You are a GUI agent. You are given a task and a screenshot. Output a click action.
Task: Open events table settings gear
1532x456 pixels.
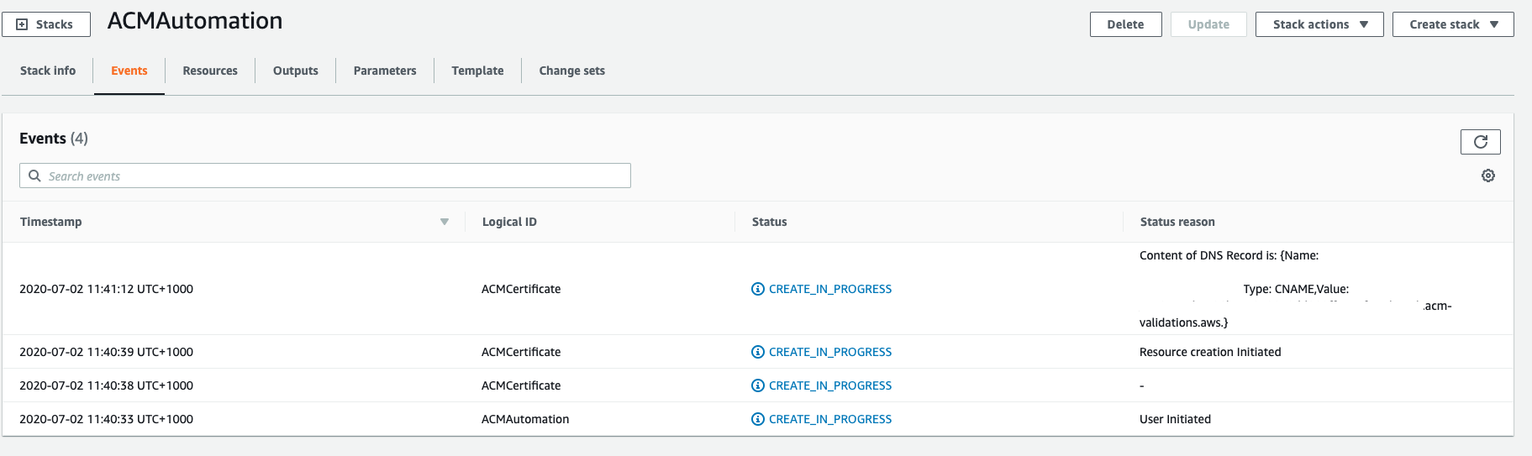click(x=1487, y=176)
